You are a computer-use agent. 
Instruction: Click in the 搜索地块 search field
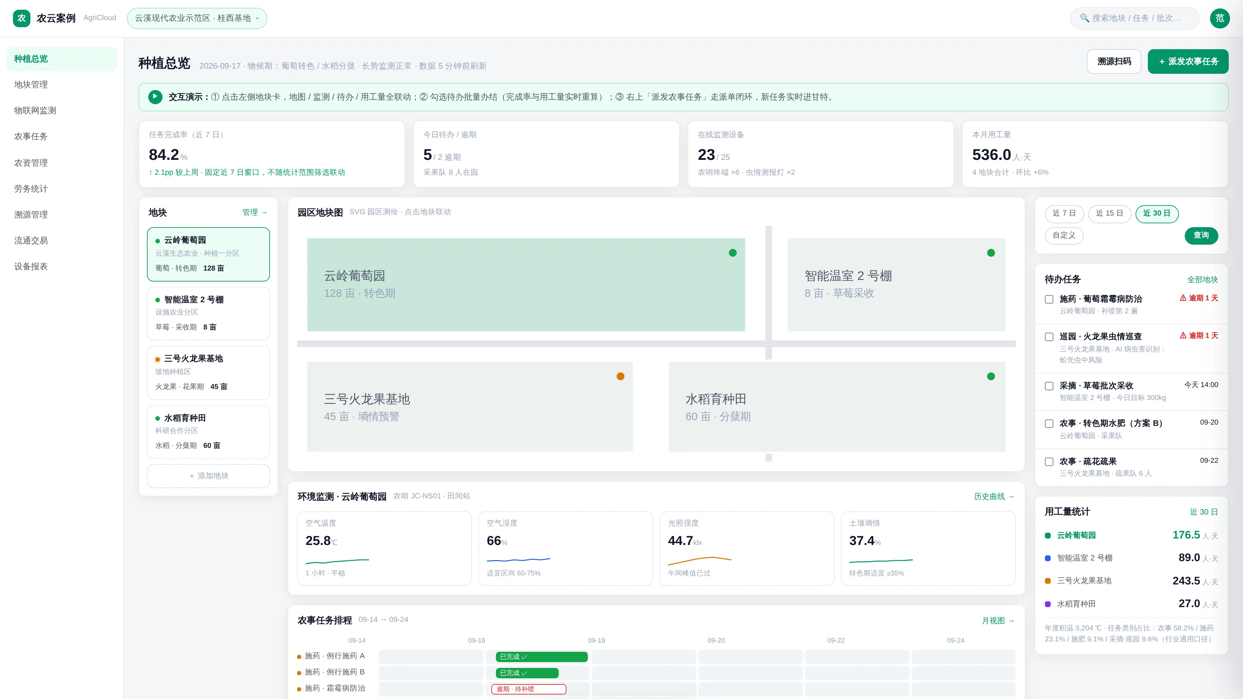point(1135,18)
